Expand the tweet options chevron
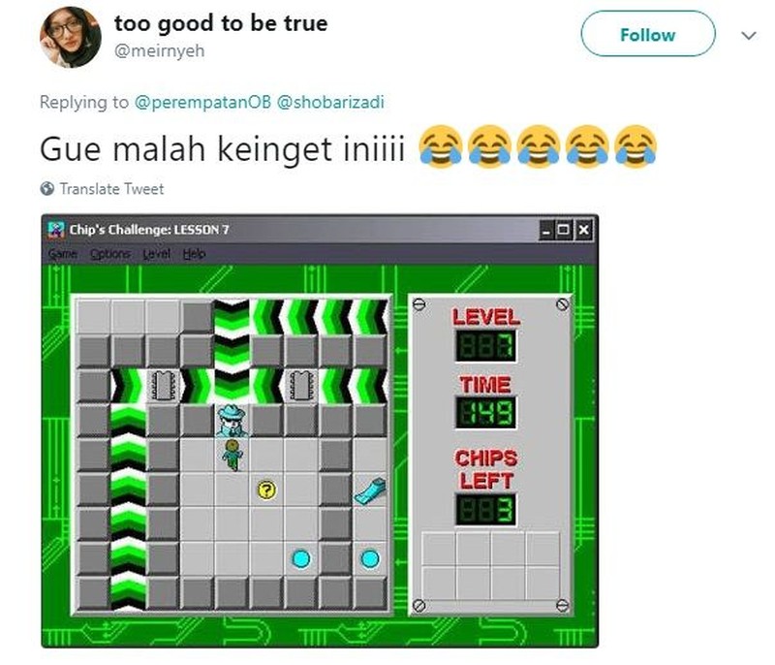Image resolution: width=775 pixels, height=665 pixels. 749,36
